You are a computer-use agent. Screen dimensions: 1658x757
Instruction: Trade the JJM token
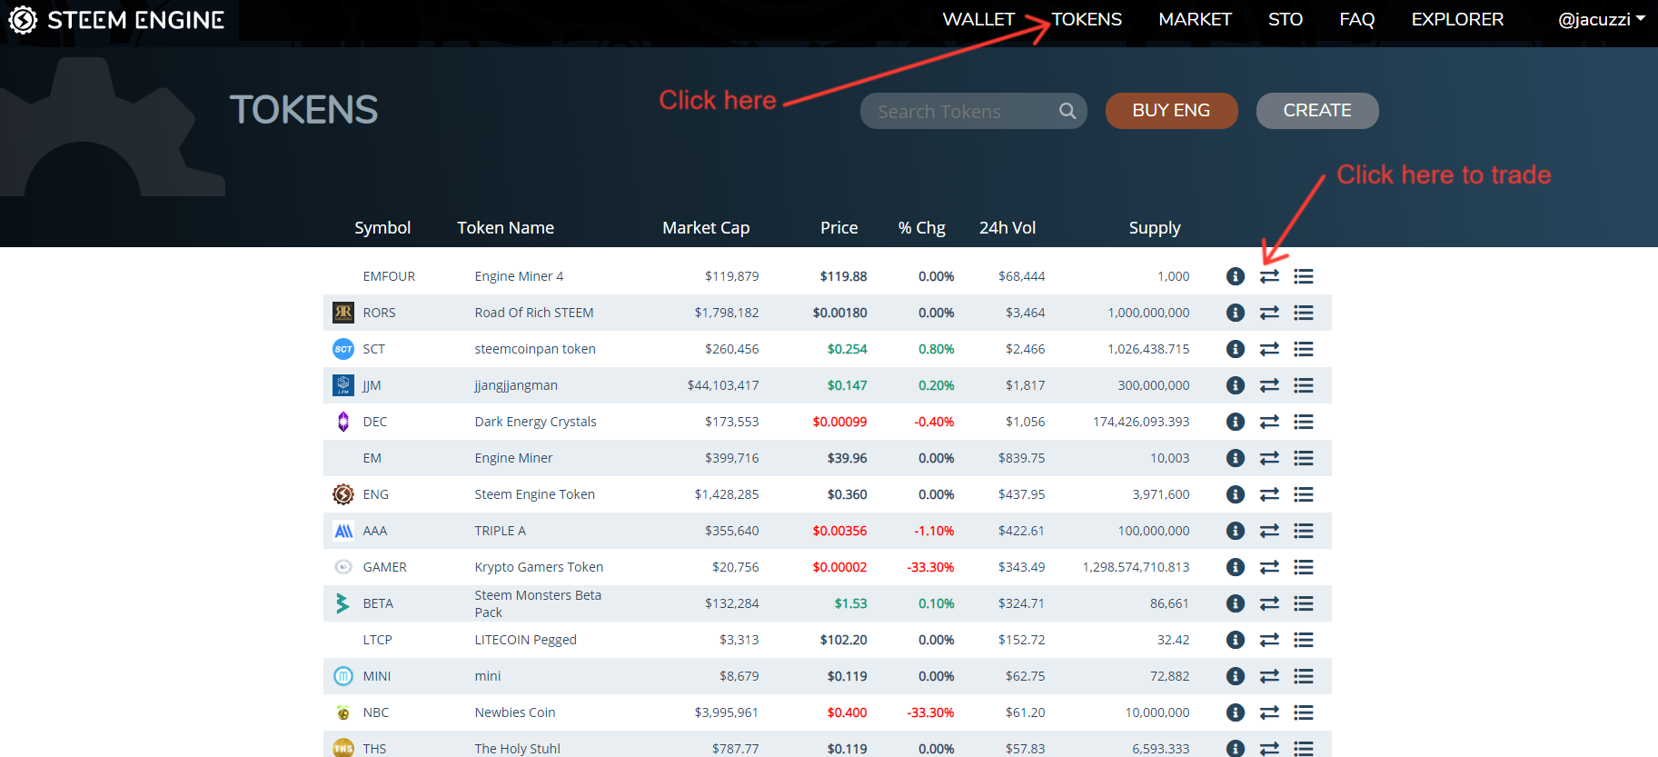coord(1269,385)
